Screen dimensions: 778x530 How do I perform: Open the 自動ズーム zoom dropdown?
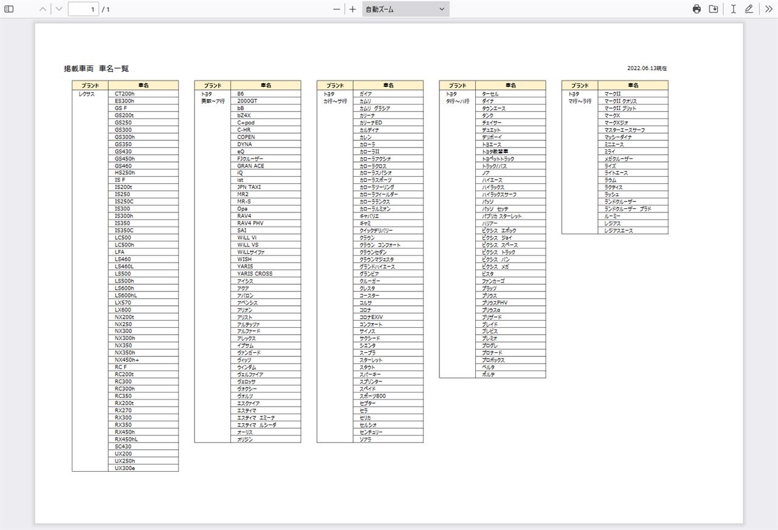405,9
